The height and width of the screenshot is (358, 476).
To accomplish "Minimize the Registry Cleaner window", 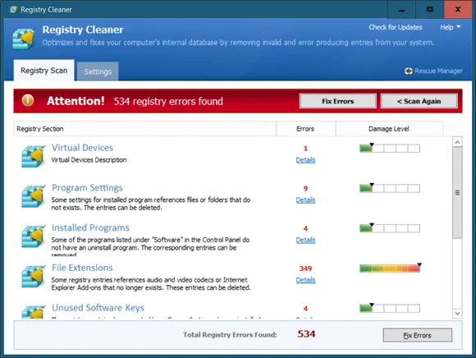I will pyautogui.click(x=401, y=9).
